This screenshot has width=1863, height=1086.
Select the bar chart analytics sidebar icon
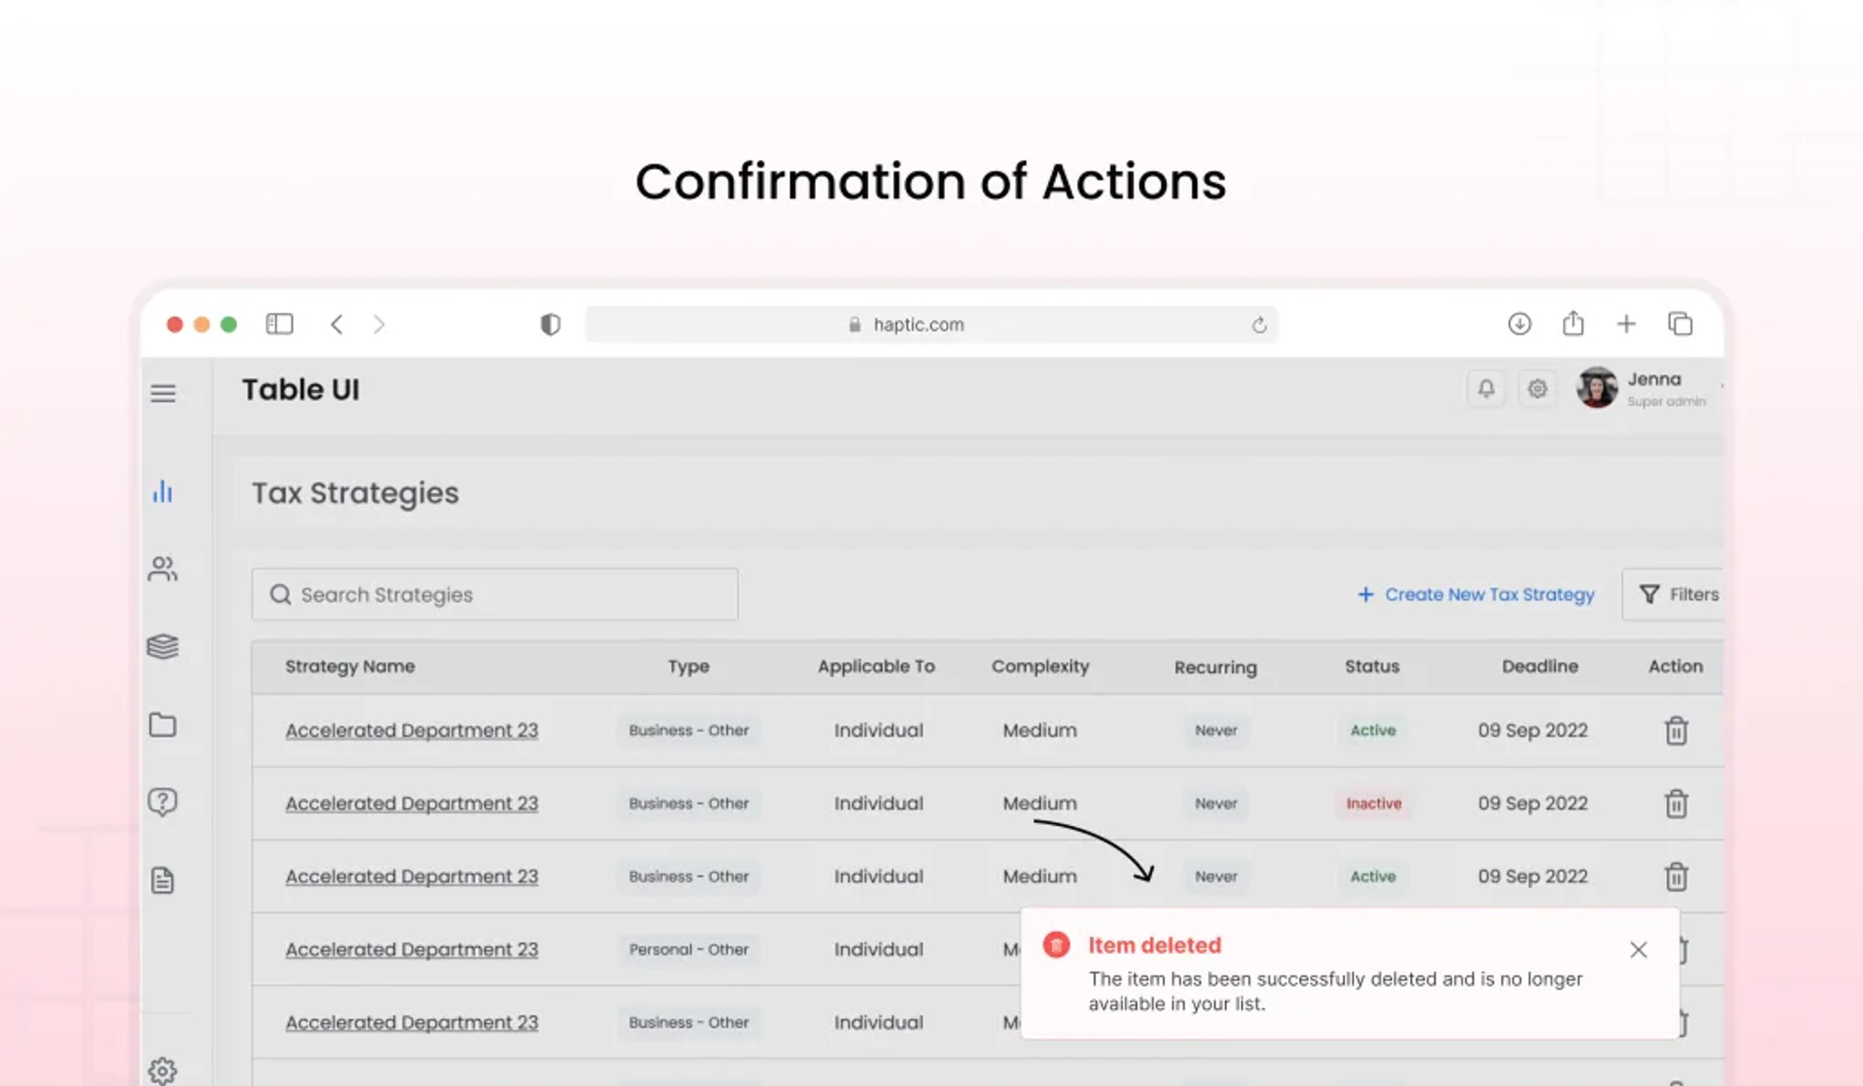click(x=163, y=492)
